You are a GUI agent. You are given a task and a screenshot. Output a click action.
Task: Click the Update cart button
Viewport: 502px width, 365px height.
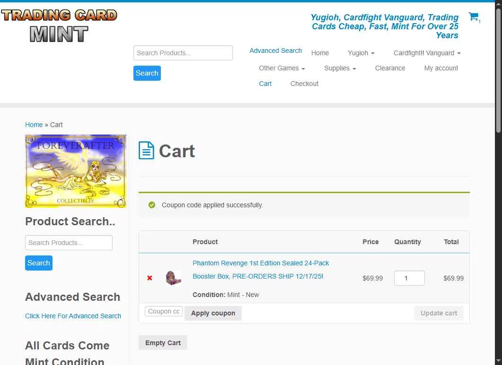[x=439, y=313]
